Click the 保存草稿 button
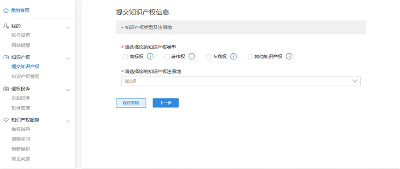Viewport: 400px width, 169px height. [x=131, y=103]
